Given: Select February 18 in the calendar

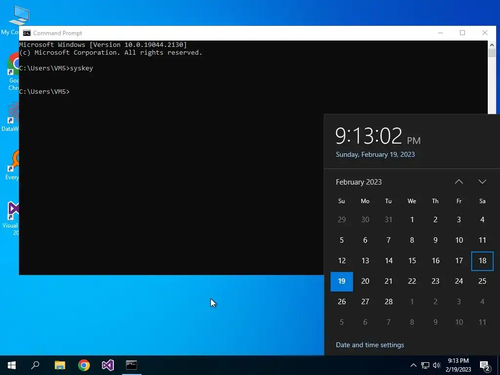Looking at the screenshot, I should (482, 261).
